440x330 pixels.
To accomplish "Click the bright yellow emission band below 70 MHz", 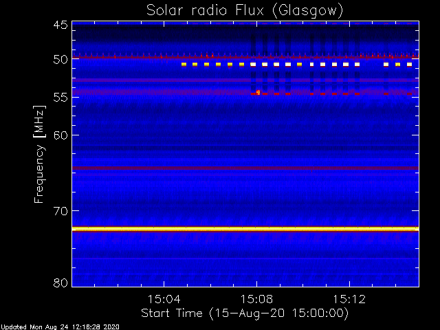I will (x=245, y=229).
